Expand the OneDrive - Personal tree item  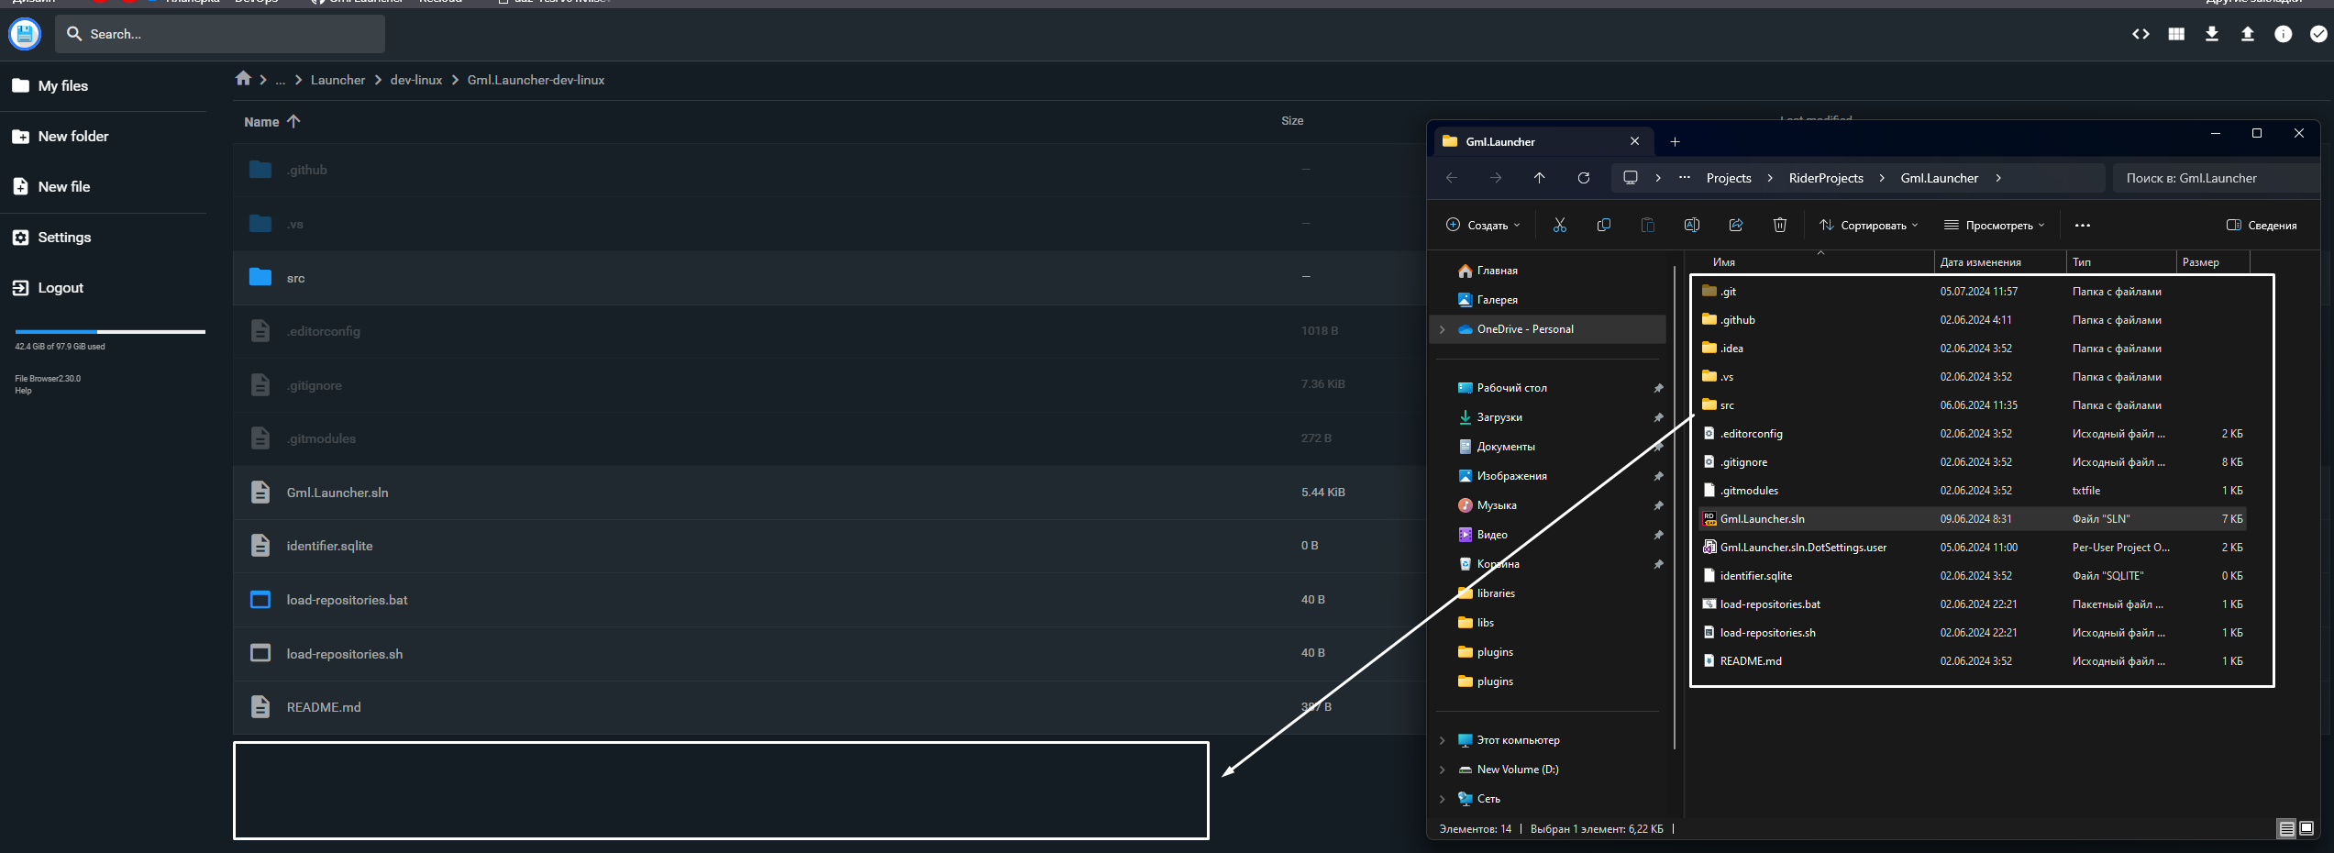pyautogui.click(x=1442, y=328)
